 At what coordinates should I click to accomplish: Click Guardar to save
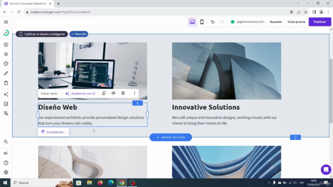tap(276, 22)
